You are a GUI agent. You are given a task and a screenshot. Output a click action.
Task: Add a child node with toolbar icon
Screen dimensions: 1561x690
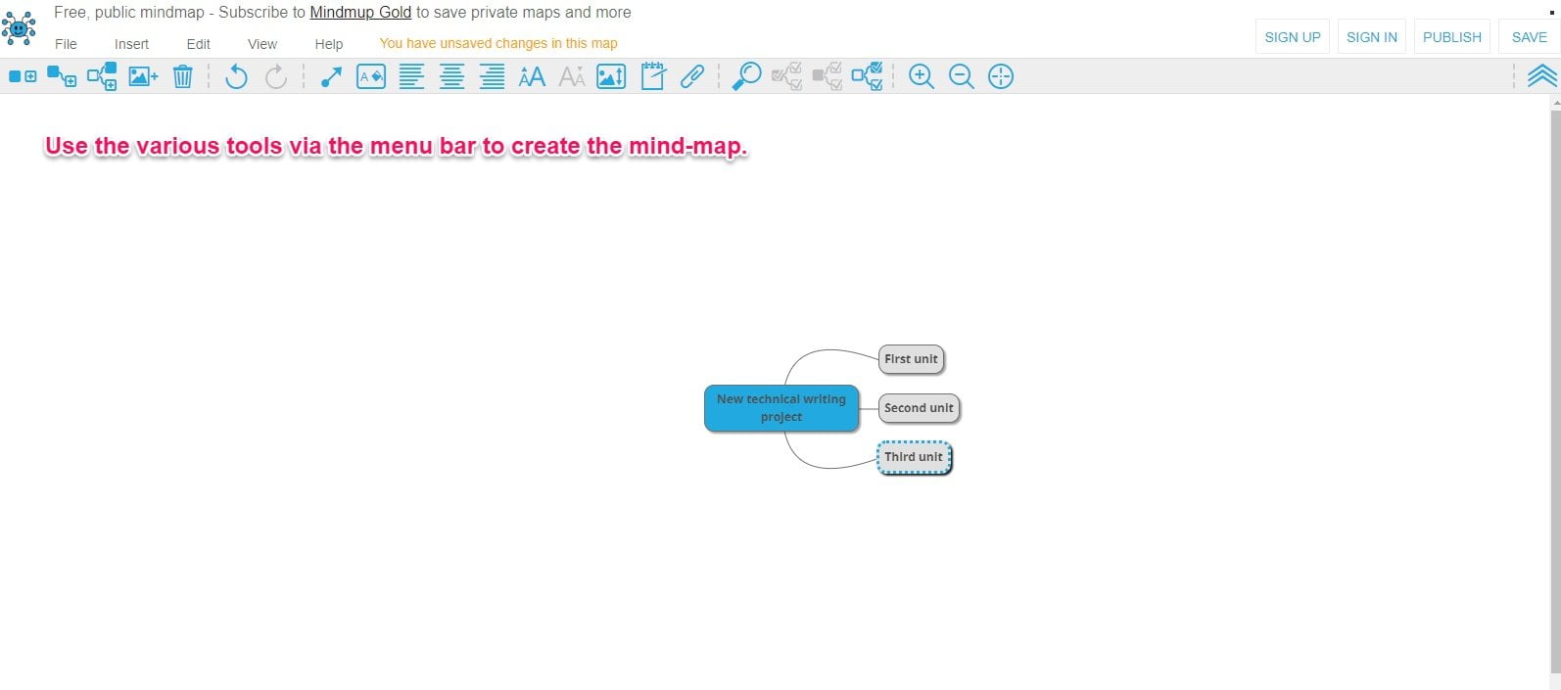click(62, 76)
